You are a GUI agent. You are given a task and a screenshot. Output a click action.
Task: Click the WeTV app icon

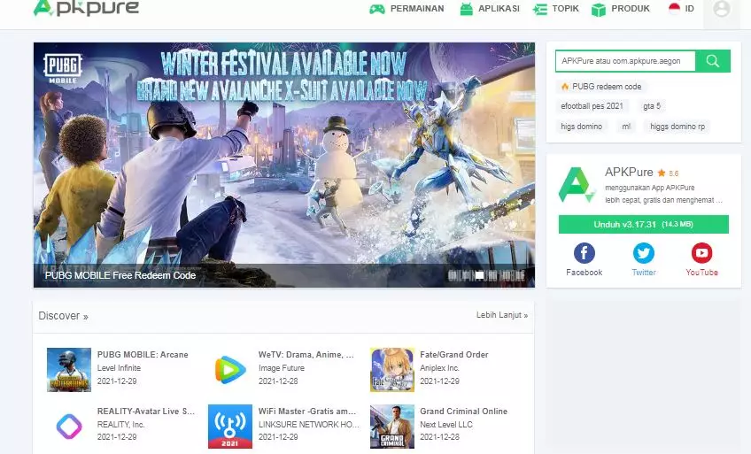point(230,369)
